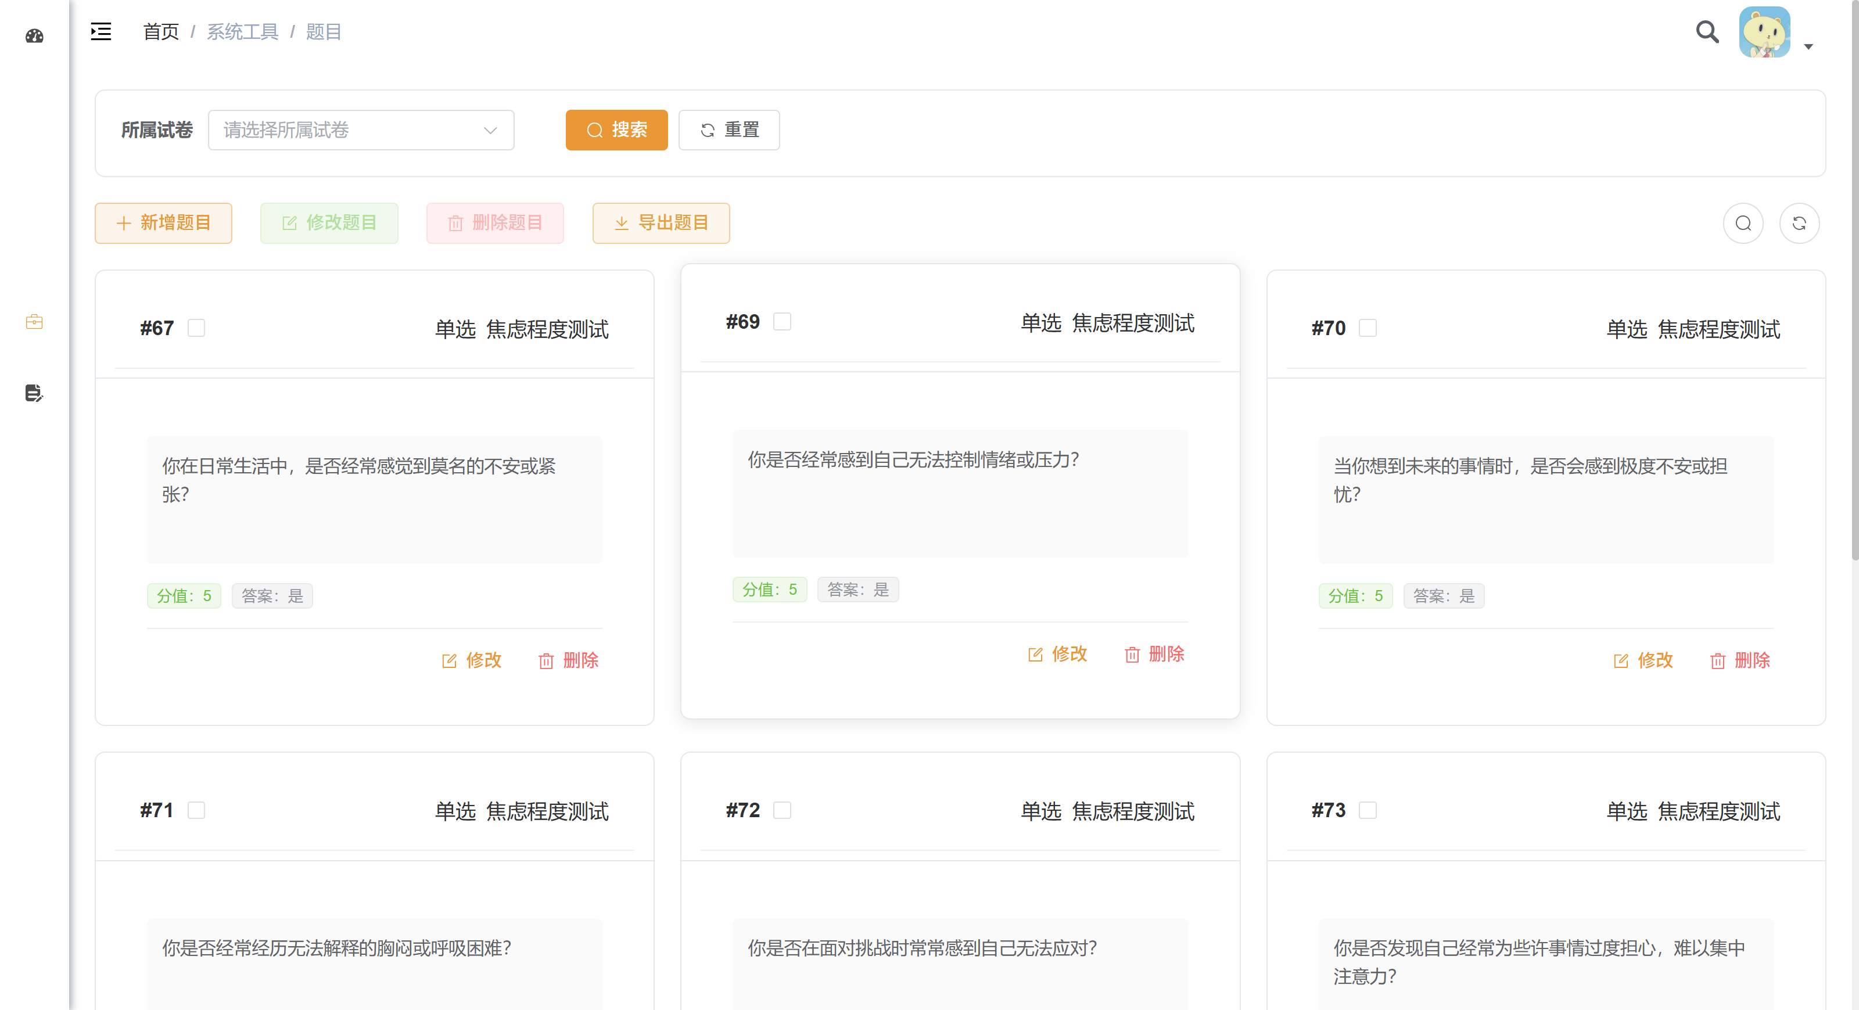Click the 系统工具 breadcrumb item
Viewport: 1859px width, 1010px height.
click(x=242, y=32)
